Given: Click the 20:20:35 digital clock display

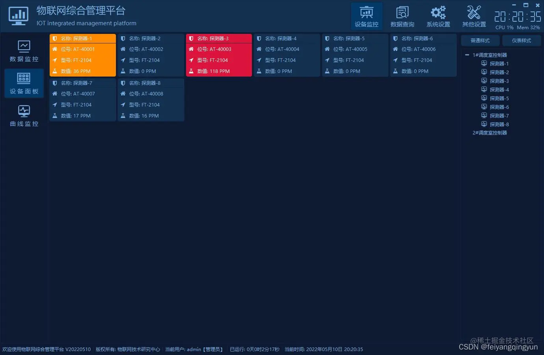Looking at the screenshot, I should [x=518, y=16].
